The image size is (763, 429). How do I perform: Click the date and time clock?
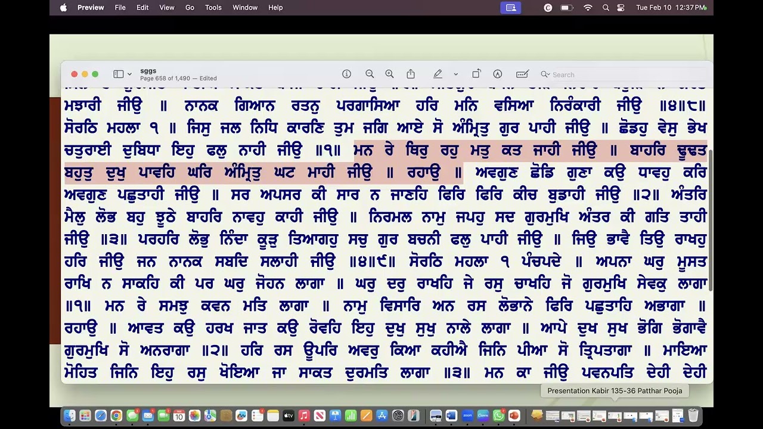click(671, 7)
